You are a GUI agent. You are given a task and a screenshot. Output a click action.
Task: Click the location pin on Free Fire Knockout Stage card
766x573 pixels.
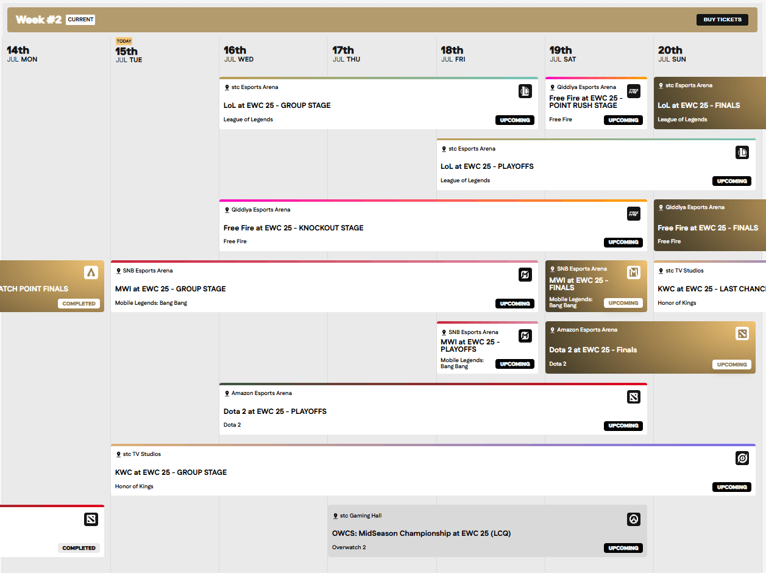coord(227,210)
